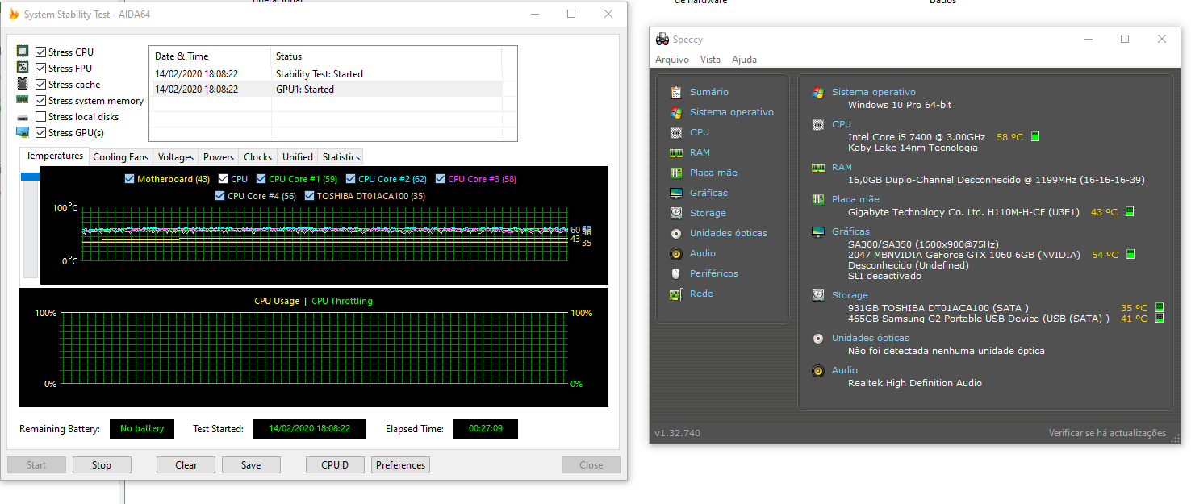The width and height of the screenshot is (1191, 504).
Task: Click the Speccy title bar icon
Action: (662, 39)
